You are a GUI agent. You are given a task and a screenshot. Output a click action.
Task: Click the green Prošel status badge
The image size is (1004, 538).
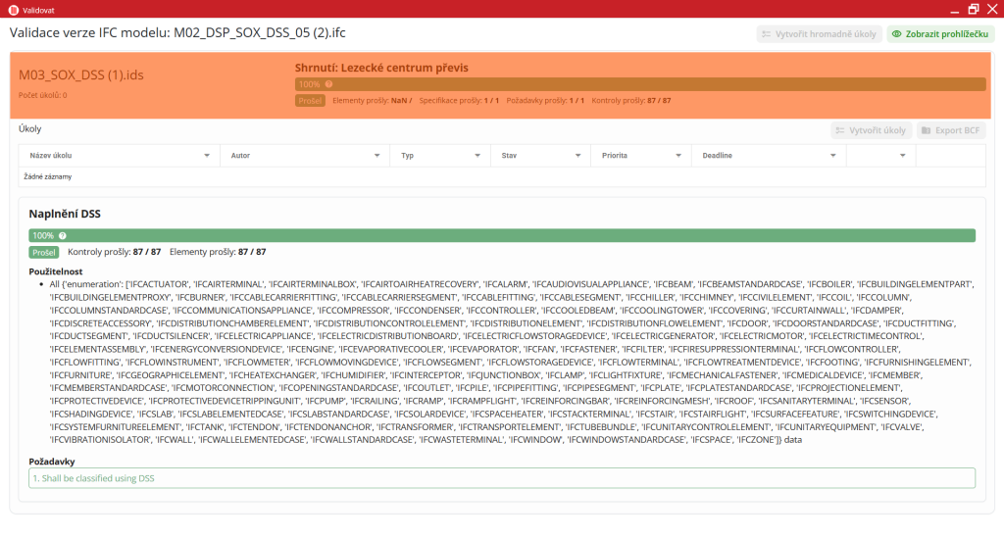[44, 253]
